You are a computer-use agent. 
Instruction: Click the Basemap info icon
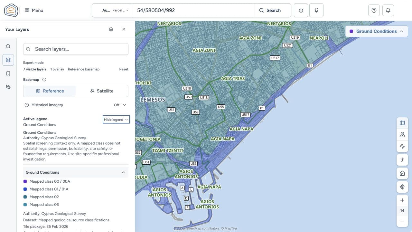(44, 80)
